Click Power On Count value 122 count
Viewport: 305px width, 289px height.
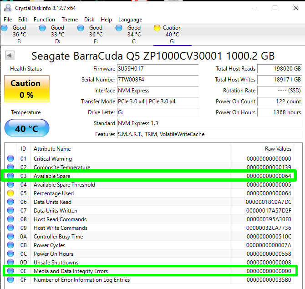point(280,101)
